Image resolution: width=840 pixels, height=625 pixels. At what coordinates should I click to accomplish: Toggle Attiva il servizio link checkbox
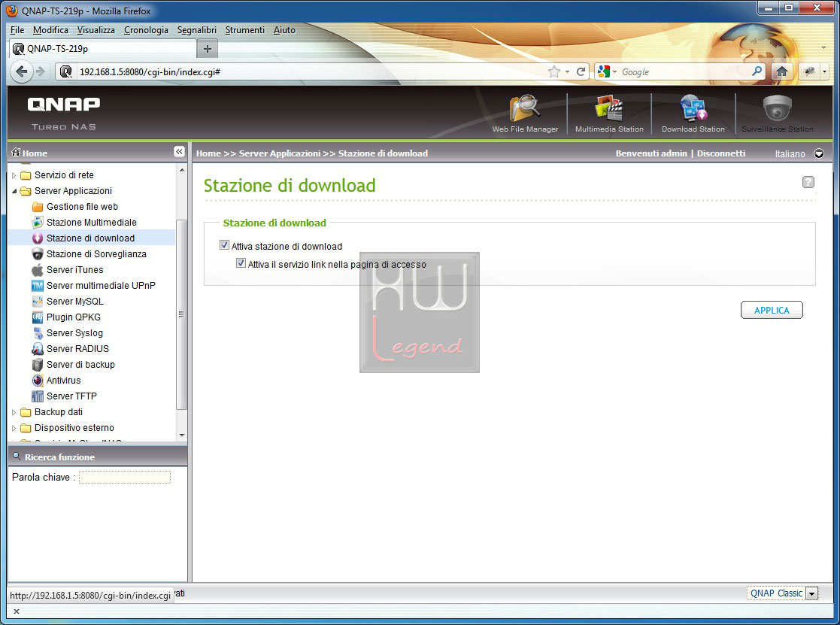tap(241, 263)
